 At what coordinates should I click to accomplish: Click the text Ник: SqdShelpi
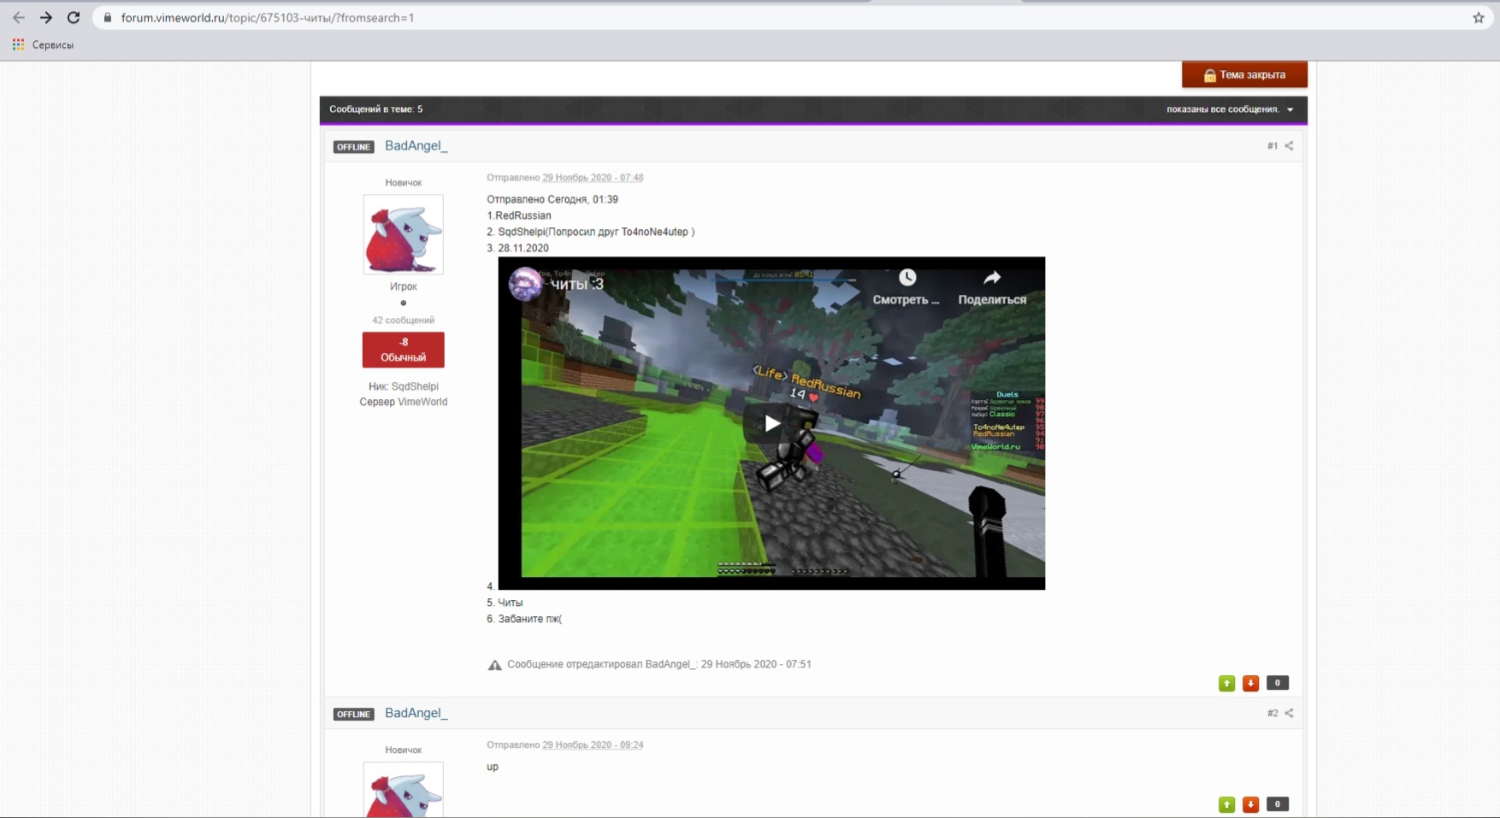[x=403, y=386]
